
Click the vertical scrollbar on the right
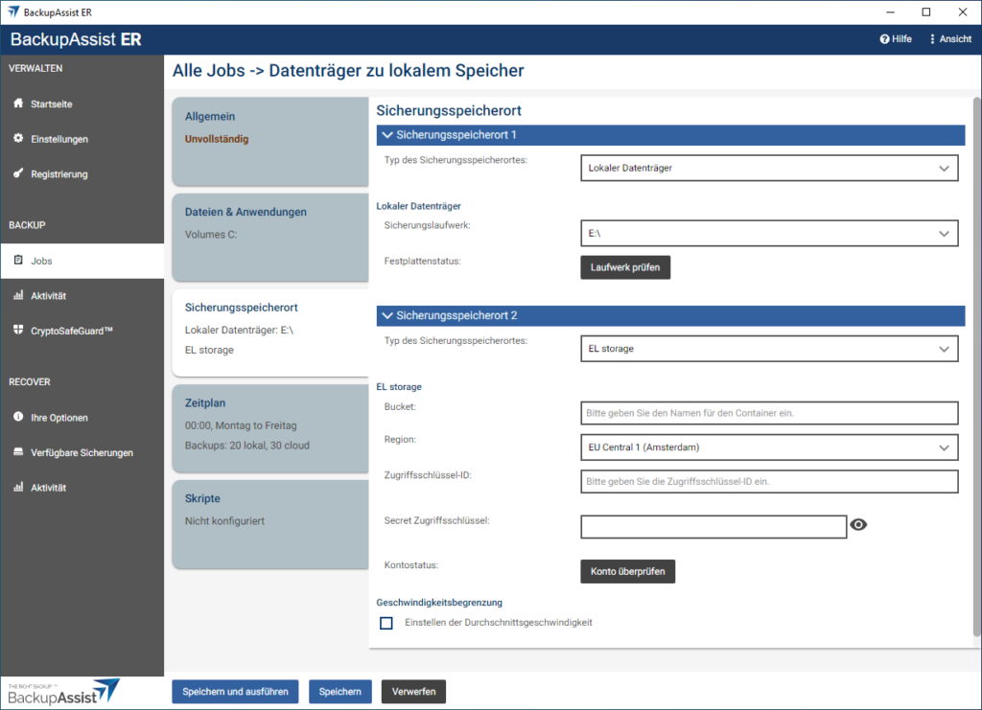pyautogui.click(x=976, y=364)
